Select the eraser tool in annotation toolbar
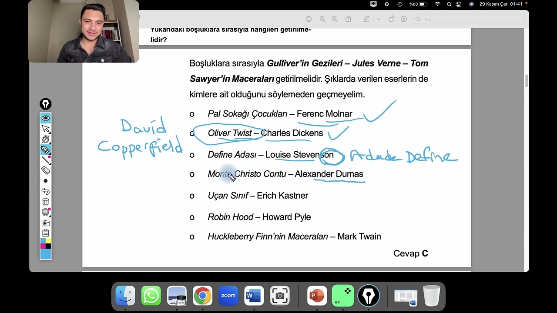557x313 pixels. coord(46,170)
